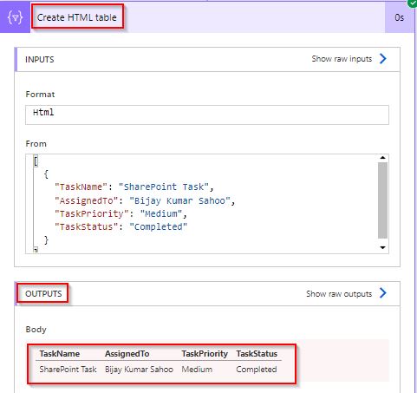This screenshot has height=393, width=417.
Task: Click Completed cell in output table
Action: point(257,370)
